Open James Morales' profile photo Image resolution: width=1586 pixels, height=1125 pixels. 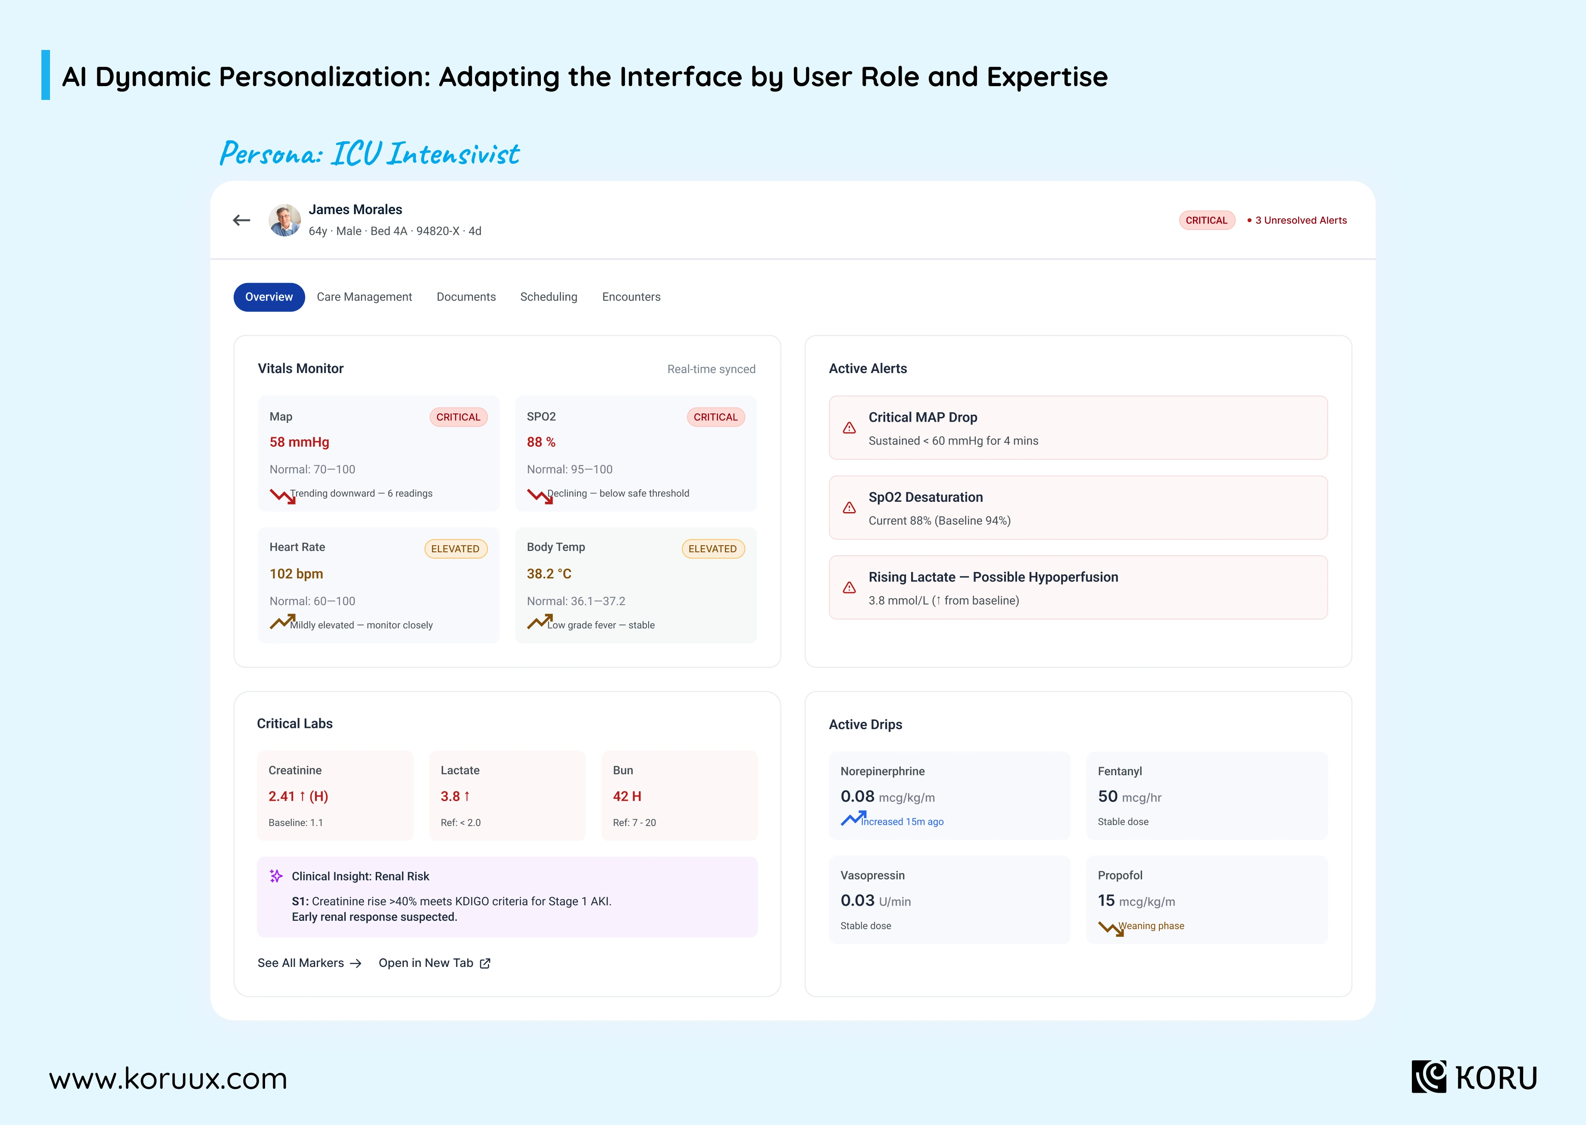[285, 220]
